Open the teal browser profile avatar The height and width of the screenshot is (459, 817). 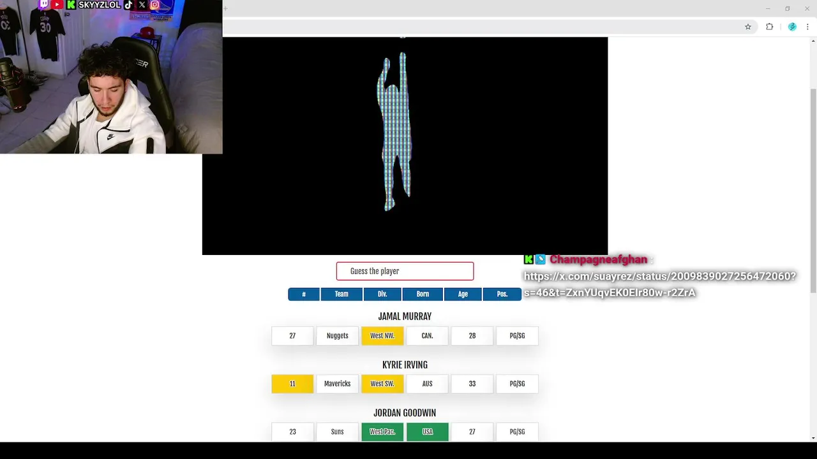[x=792, y=27]
